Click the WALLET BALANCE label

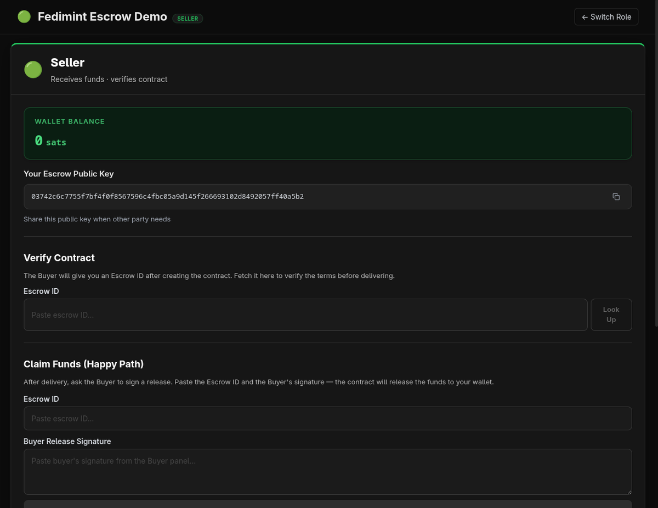pyautogui.click(x=70, y=121)
